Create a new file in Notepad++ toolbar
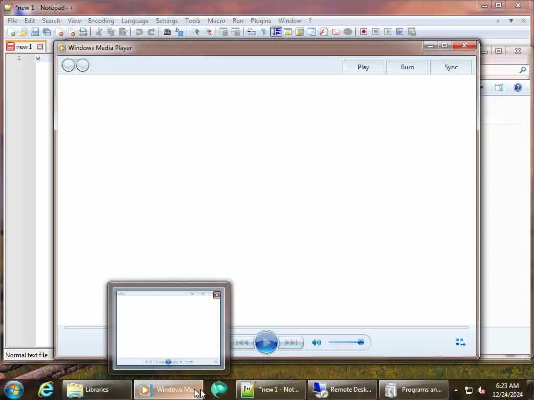This screenshot has height=400, width=534. click(11, 32)
